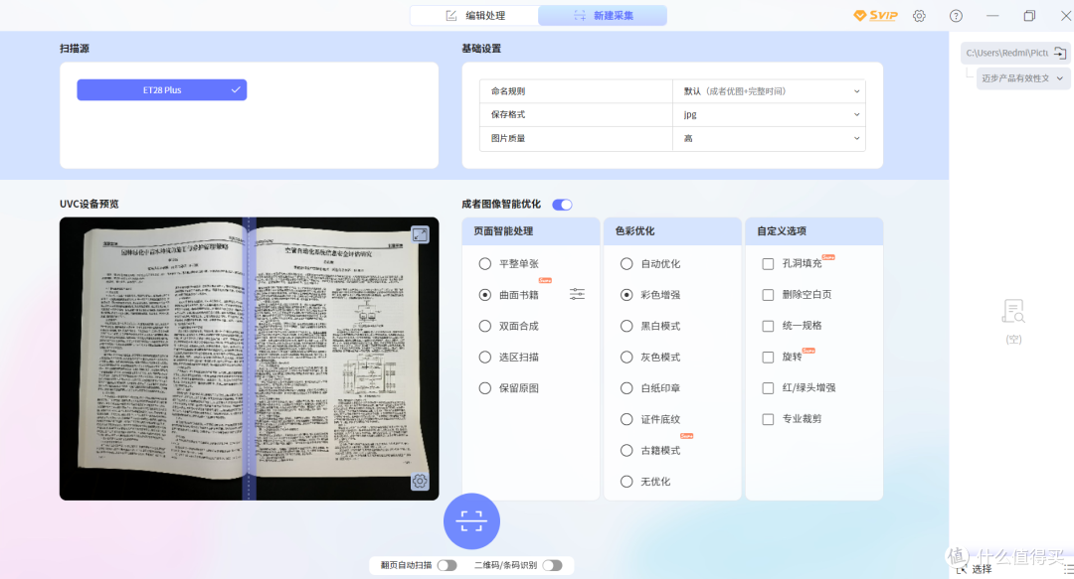
Task: Click the book page preview image
Action: pyautogui.click(x=249, y=359)
